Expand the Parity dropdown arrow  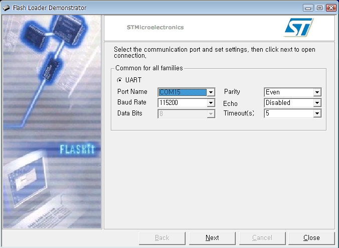pyautogui.click(x=317, y=92)
